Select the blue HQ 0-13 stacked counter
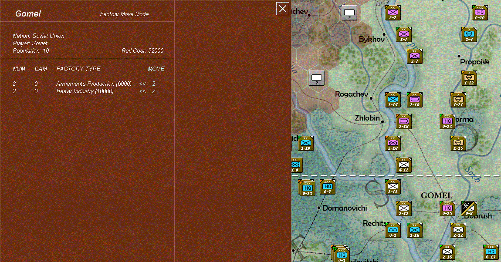501x262 pixels. tap(308, 188)
